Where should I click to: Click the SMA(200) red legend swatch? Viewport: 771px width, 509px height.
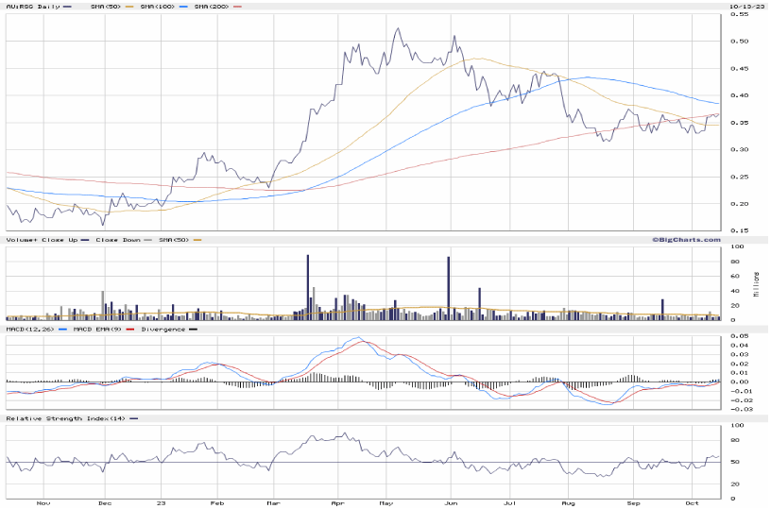click(236, 7)
